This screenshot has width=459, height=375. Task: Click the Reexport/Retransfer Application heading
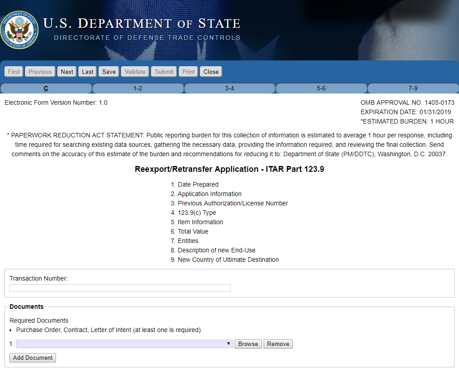(x=229, y=169)
